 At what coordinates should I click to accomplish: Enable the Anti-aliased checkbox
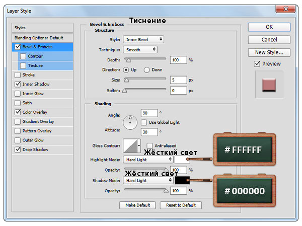149,145
